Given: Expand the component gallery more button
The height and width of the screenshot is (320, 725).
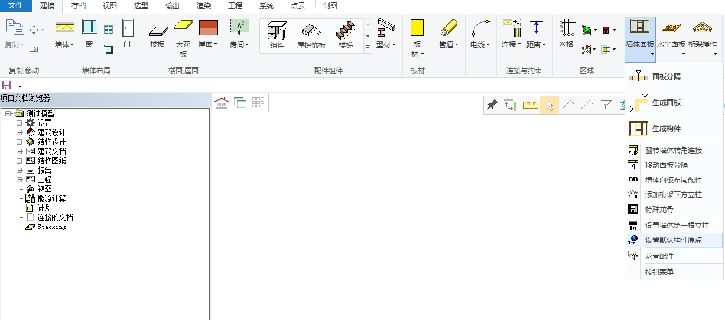Looking at the screenshot, I should point(368,47).
